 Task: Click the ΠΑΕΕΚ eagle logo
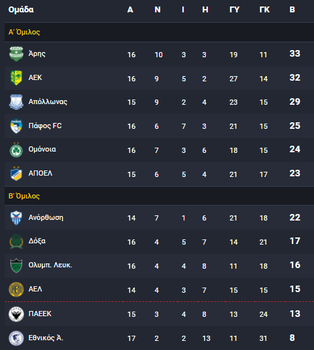16,314
